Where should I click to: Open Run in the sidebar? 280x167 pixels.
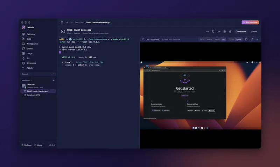[38, 58]
